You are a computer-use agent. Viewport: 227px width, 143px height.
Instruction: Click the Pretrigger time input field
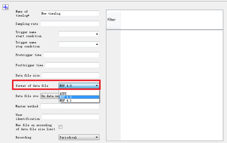[71, 55]
